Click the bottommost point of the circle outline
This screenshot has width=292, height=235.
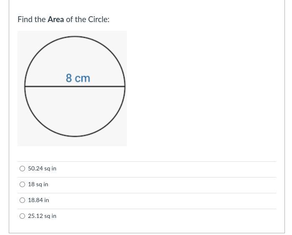tap(75, 136)
